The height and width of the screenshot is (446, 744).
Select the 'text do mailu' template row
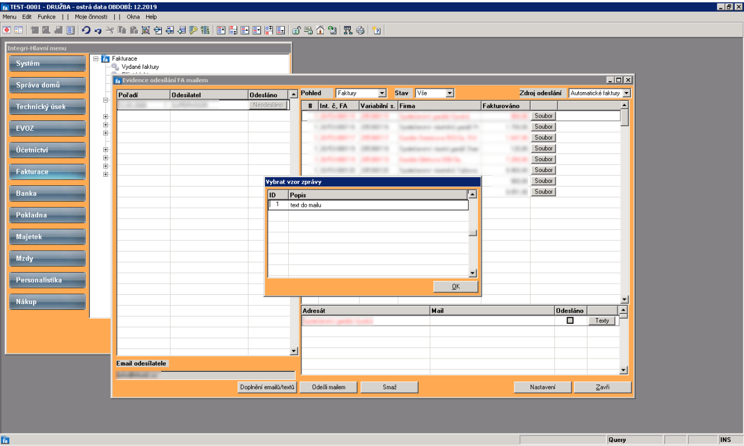(368, 204)
